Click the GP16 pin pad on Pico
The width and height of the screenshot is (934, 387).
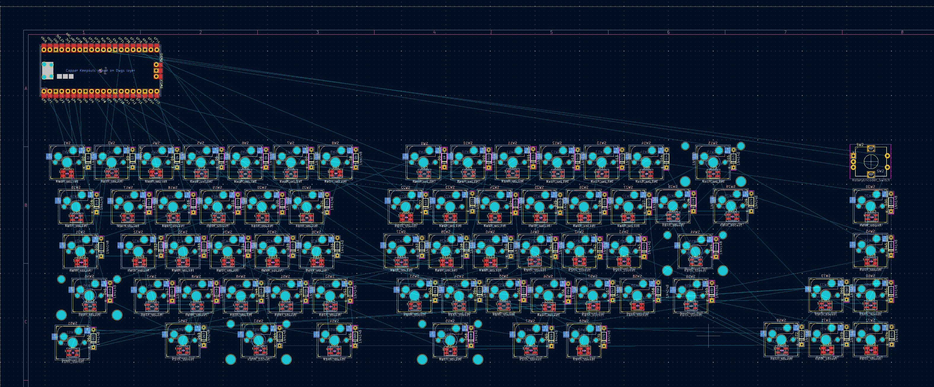click(157, 50)
